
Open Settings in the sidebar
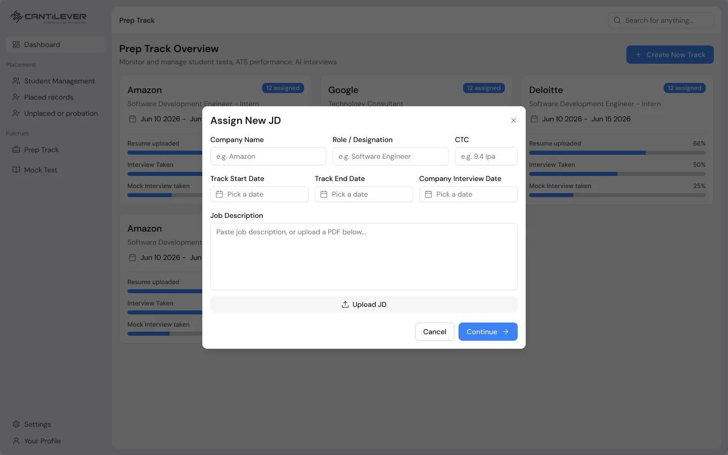[x=55, y=424]
